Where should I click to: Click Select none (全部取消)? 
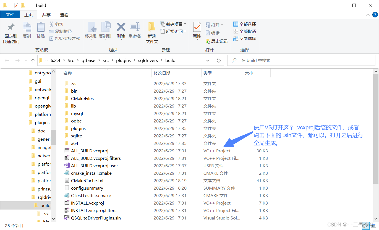coord(245,32)
